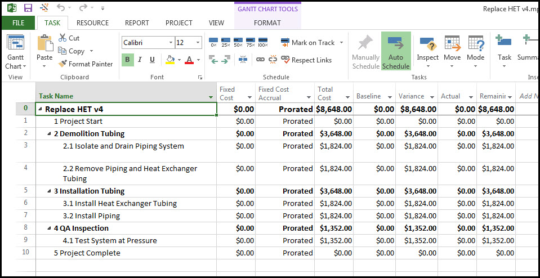540x278 pixels.
Task: Click the Copy icon
Action: point(62,51)
